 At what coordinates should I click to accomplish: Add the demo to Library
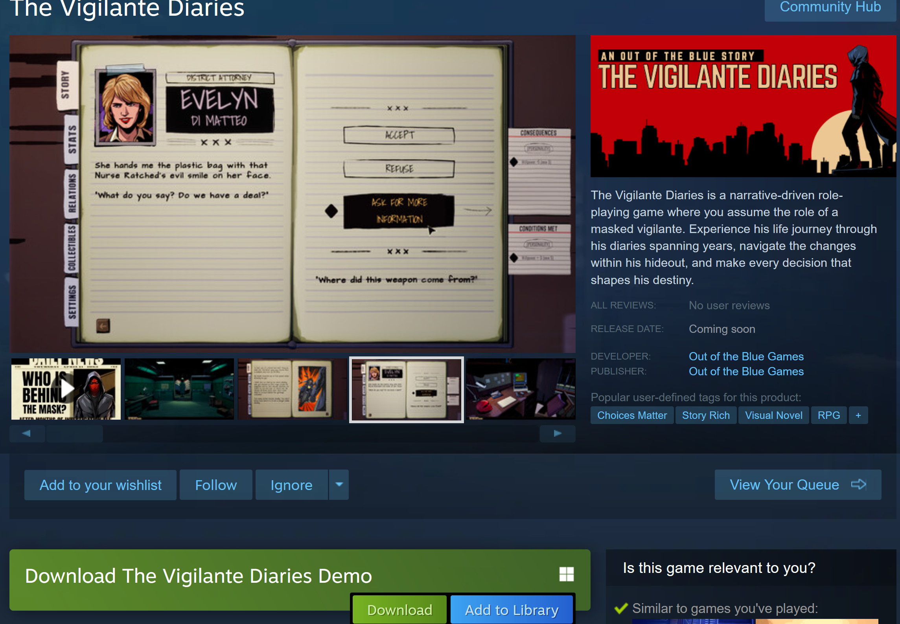click(512, 609)
